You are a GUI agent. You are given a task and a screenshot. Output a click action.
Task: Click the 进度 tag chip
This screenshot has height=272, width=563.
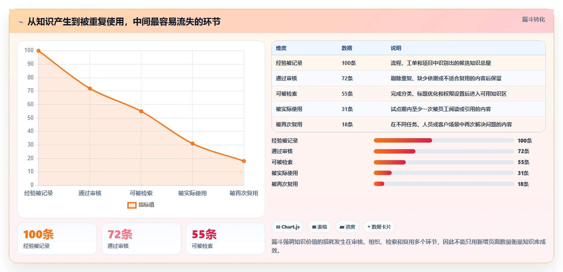(x=347, y=227)
